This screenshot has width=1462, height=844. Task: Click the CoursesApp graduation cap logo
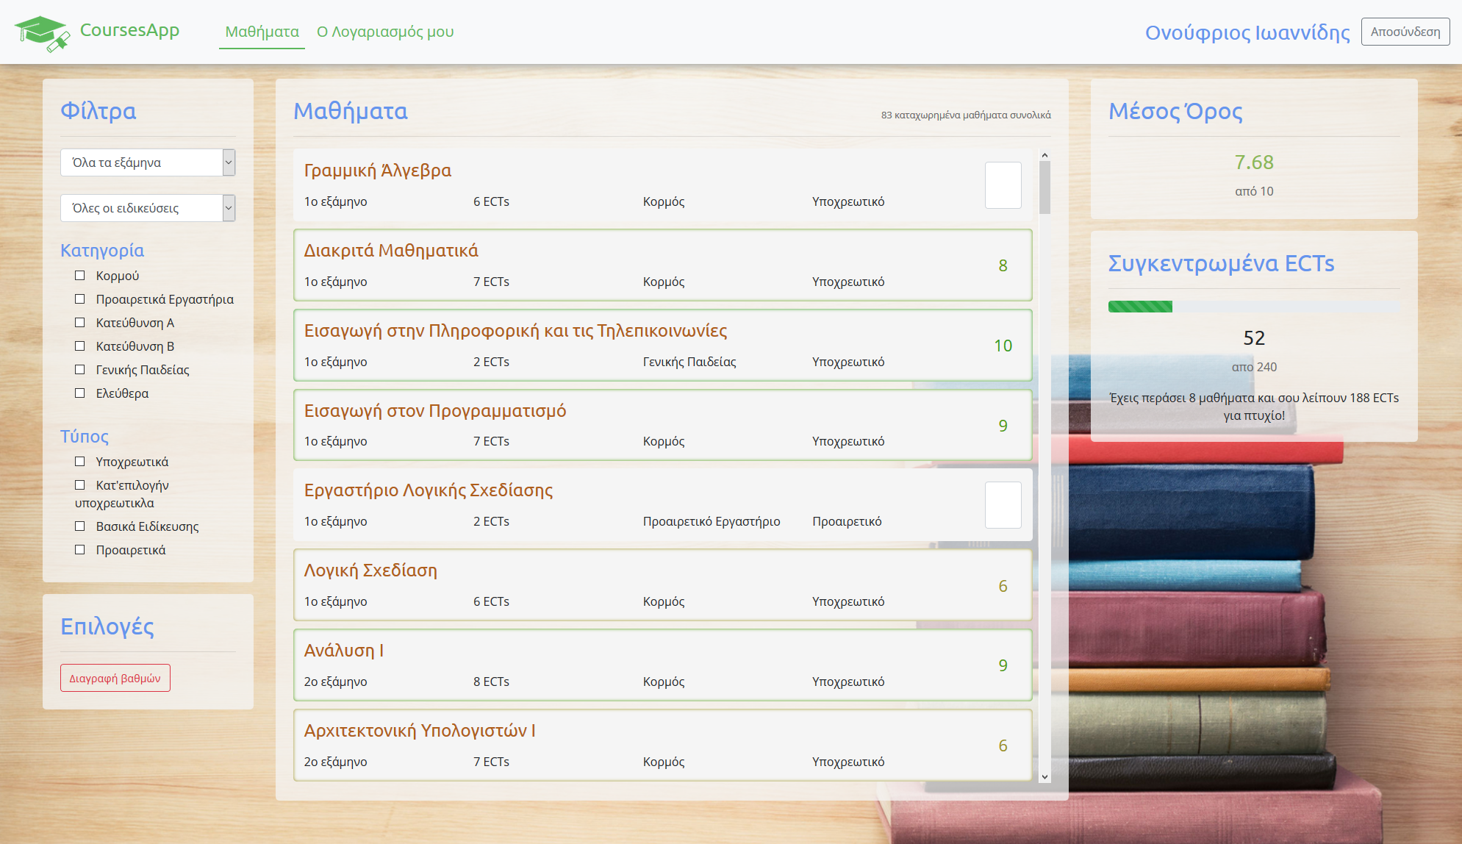coord(43,32)
